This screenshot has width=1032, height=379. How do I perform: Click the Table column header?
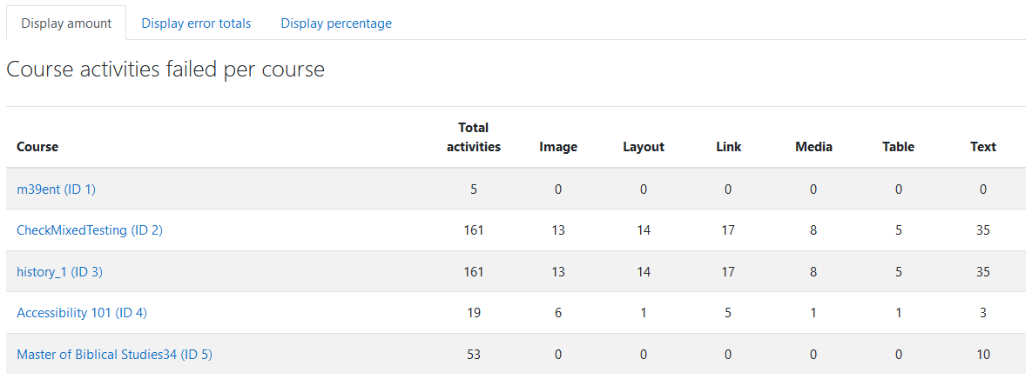click(x=899, y=147)
